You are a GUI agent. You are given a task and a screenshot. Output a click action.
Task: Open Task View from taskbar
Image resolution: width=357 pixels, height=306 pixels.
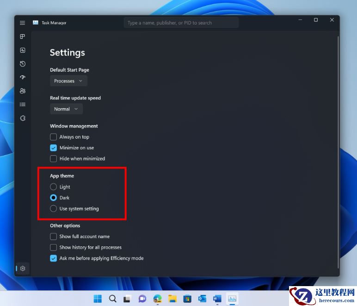(x=127, y=299)
